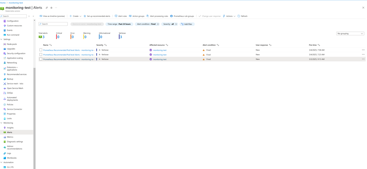Open Alert rules

(x=121, y=16)
